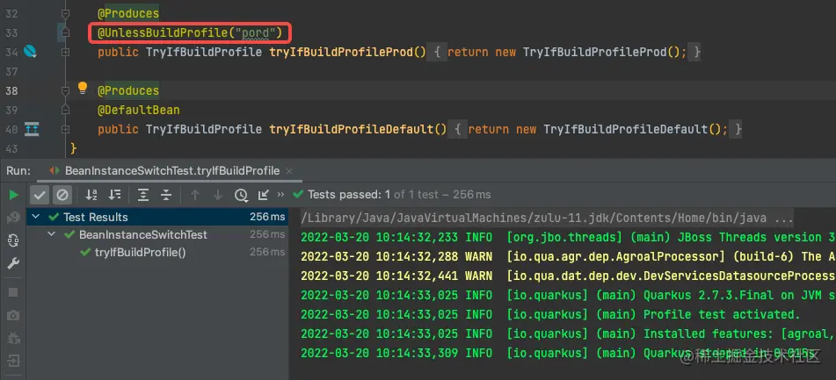Click the Installed features log line
Screen dimensions: 836x380
coord(569,333)
